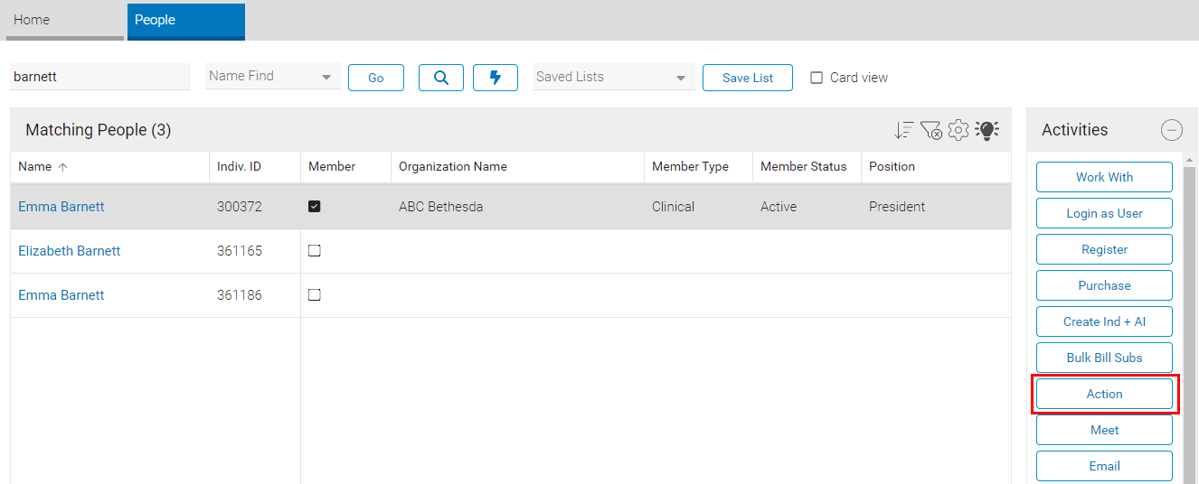This screenshot has height=484, width=1199.
Task: Clear filters using the funnel icon
Action: (931, 130)
